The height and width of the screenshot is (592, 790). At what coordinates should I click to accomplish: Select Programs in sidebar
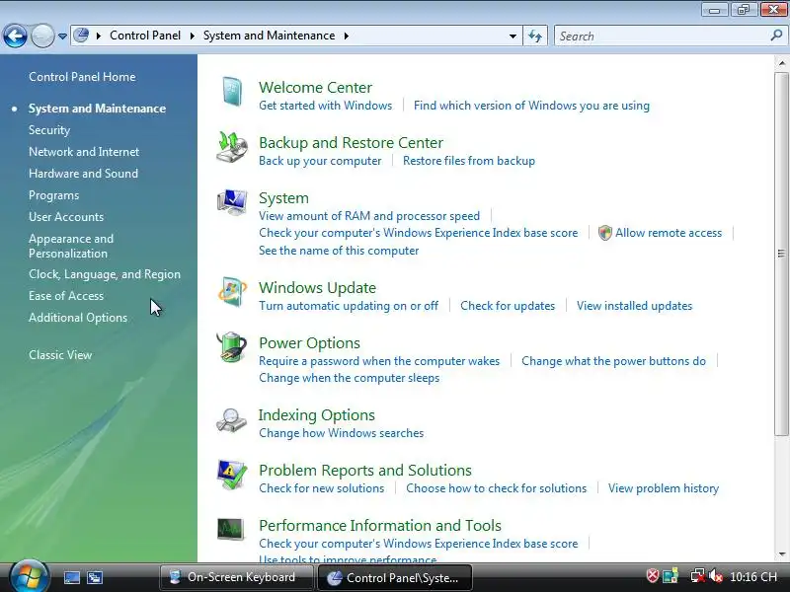[54, 195]
